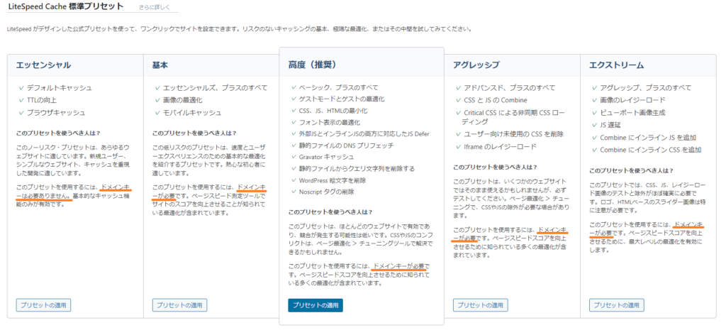
Task: Click the checkmark next to CSS と JS の Combine
Action: pos(457,100)
